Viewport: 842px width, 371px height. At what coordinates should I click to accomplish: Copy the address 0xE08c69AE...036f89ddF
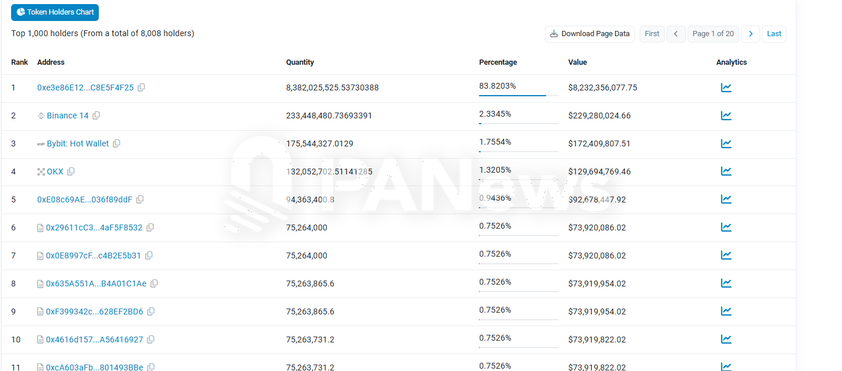point(140,199)
